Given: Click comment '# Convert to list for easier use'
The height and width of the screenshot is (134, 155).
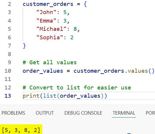Looking at the screenshot, I should click(77, 87).
